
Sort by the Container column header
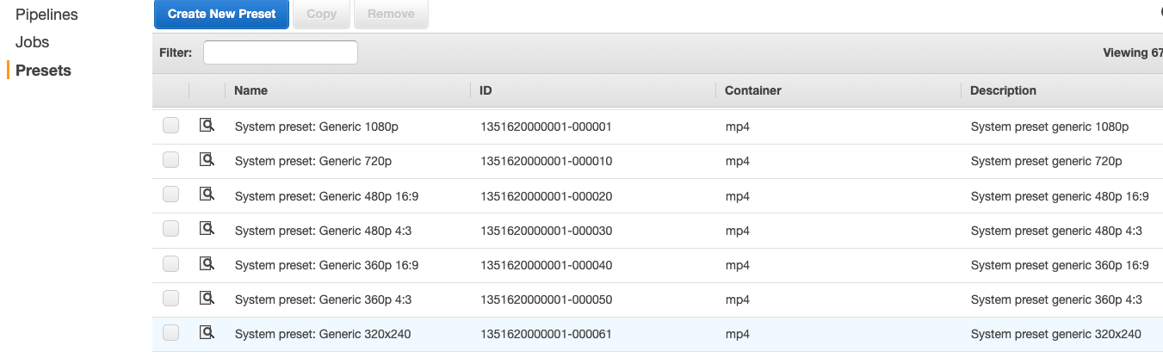click(753, 90)
